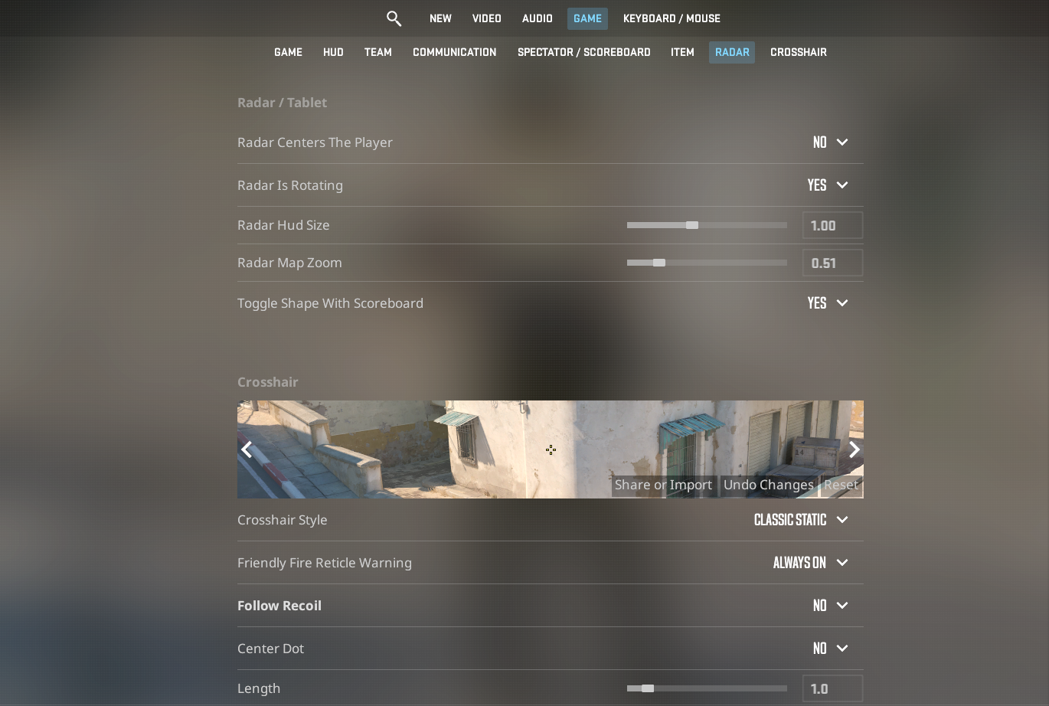Click the Radar Is Rotating label
Screen dimensions: 1049x706
click(x=290, y=185)
